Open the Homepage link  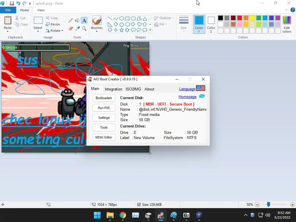point(187,97)
